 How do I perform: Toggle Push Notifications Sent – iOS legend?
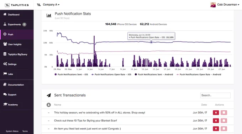tap(71, 74)
